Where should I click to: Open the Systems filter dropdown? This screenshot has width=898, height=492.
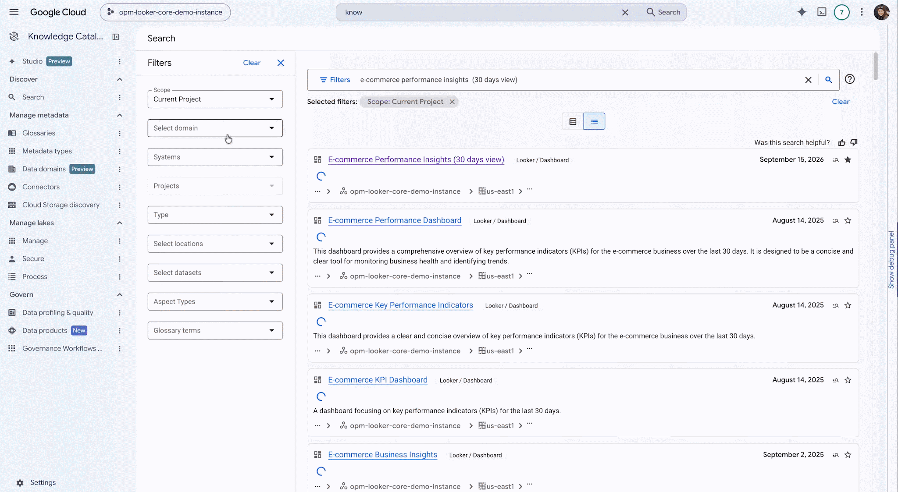point(215,157)
